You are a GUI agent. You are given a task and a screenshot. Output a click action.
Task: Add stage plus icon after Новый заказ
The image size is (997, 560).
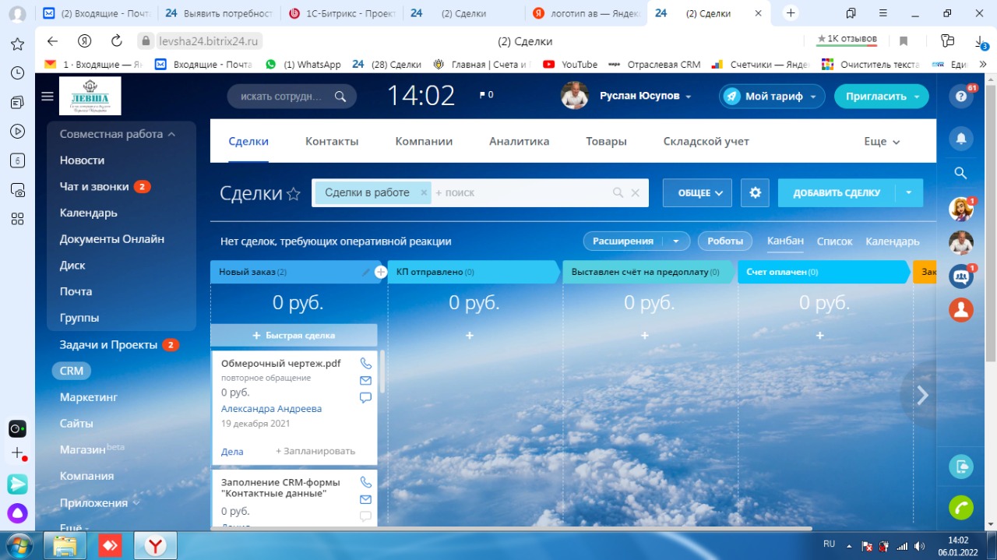click(380, 272)
